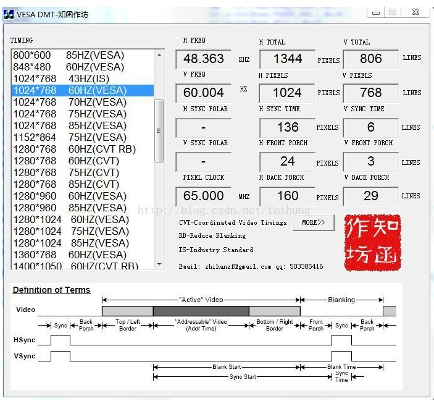Click the red seal stamp logo
This screenshot has height=401, width=434.
[372, 243]
